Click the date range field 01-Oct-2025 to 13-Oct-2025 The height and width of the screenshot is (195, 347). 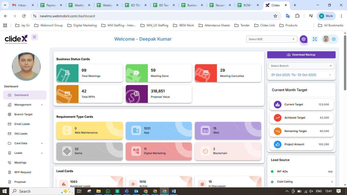tap(301, 75)
